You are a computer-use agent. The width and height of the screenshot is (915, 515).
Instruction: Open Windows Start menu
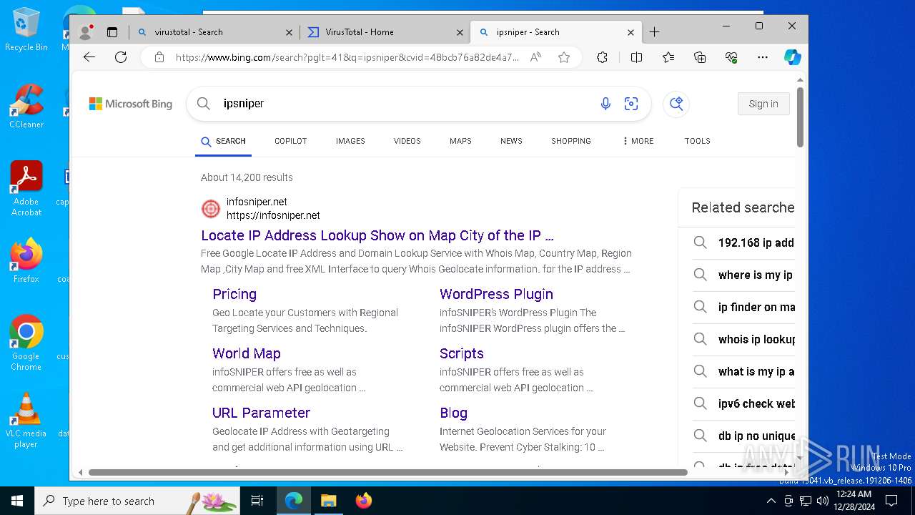17,501
